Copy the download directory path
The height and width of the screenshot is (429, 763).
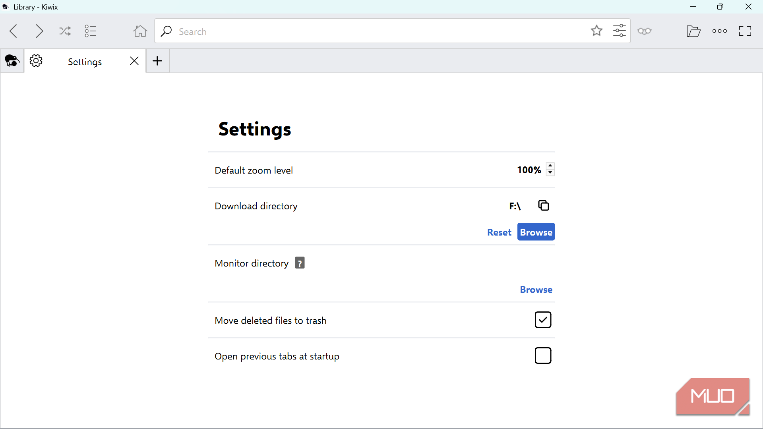(x=543, y=205)
